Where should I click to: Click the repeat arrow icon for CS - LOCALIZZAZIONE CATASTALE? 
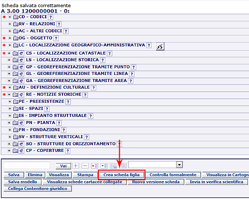pos(21,53)
